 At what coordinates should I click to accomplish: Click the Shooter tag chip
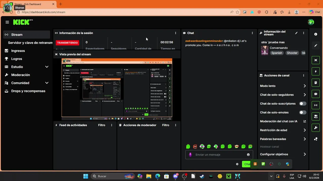tap(292, 53)
